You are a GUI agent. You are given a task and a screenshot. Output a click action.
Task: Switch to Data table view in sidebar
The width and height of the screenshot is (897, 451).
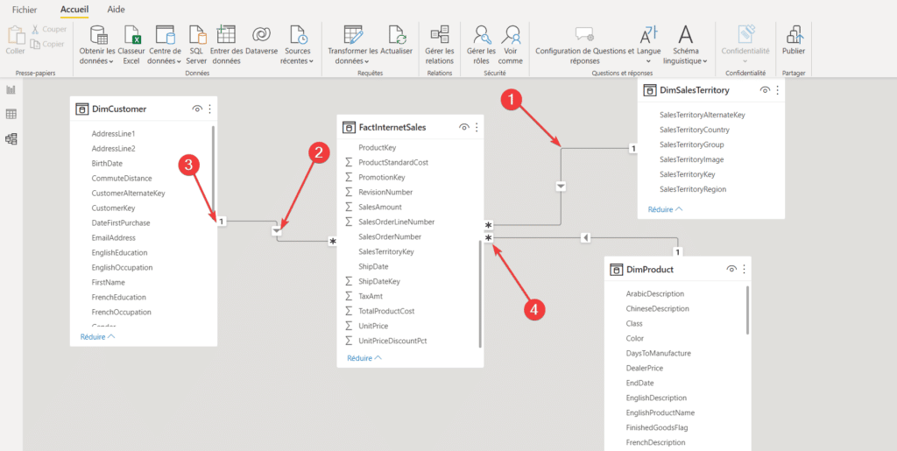[11, 115]
